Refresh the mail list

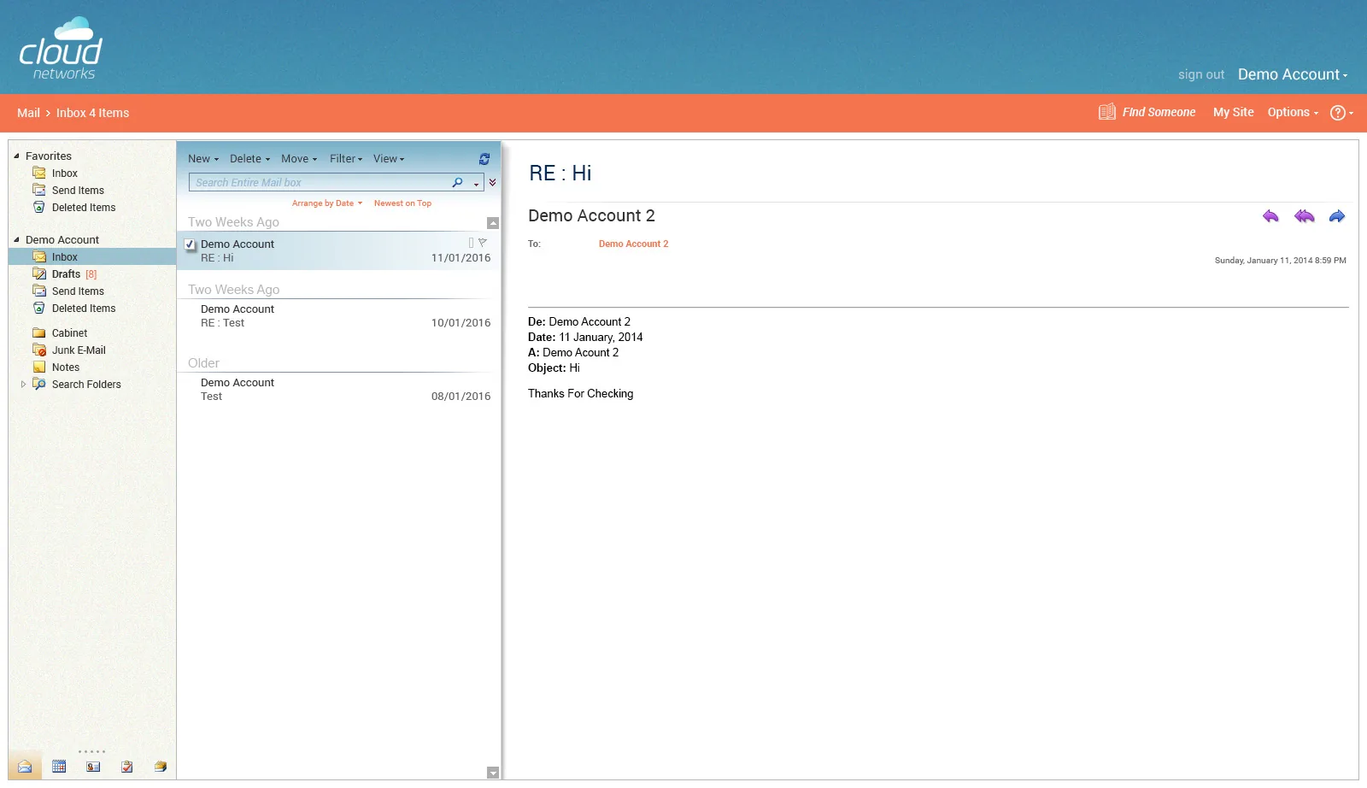484,159
